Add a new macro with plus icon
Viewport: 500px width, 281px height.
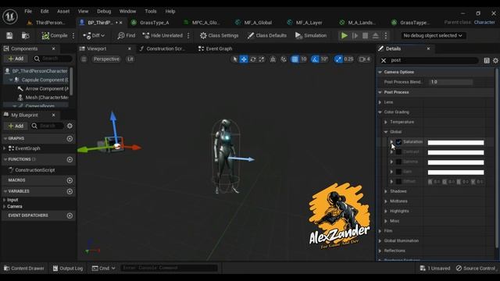pyautogui.click(x=70, y=180)
